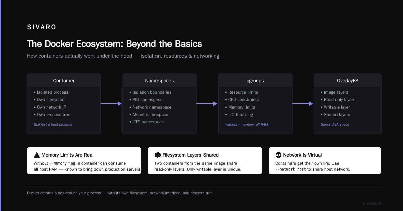This screenshot has height=211, width=403.
Task: Select the title 'The Docker Ecosystem: Beyond the Basics'
Action: [x=115, y=44]
